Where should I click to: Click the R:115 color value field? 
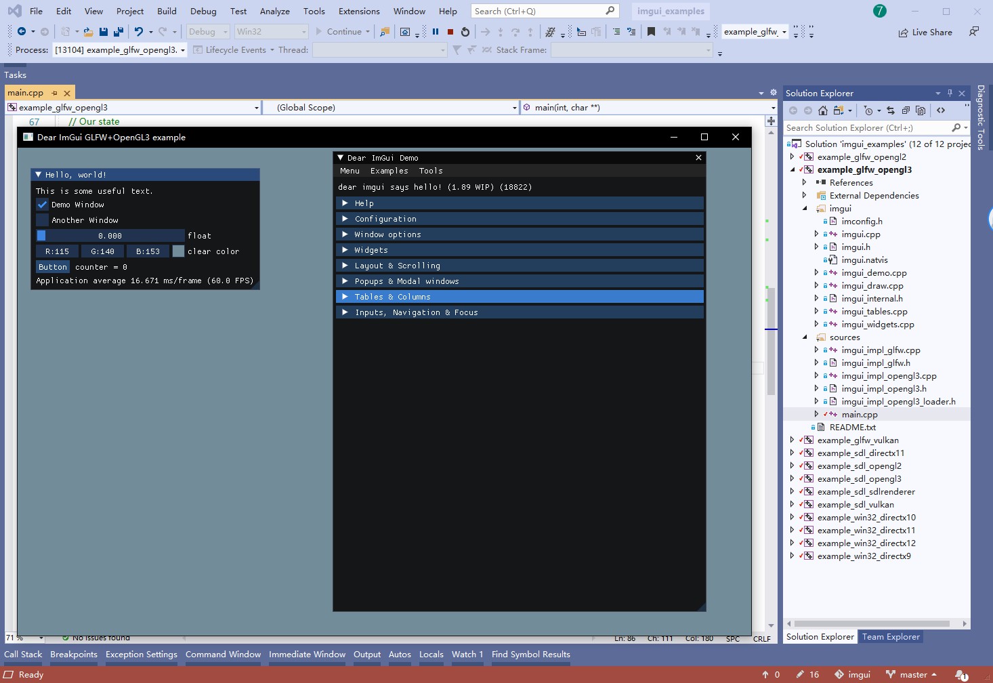[x=57, y=251]
